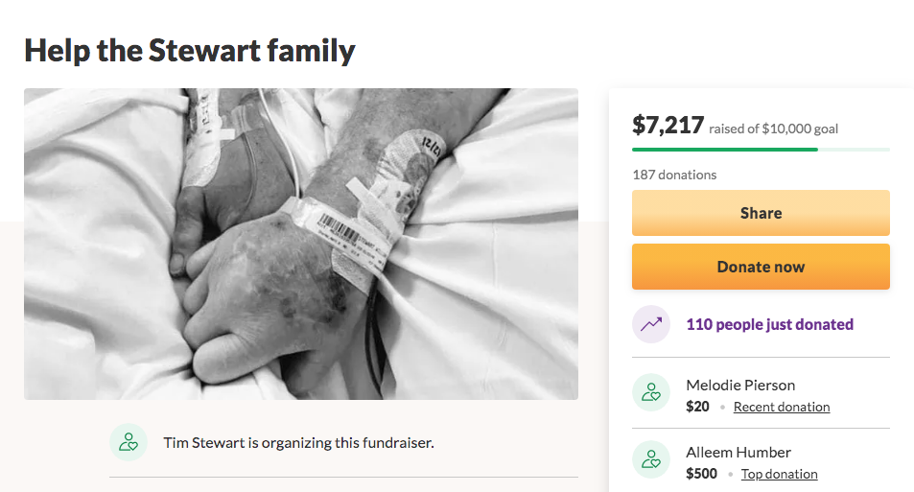The height and width of the screenshot is (492, 914).
Task: Click the 'raised of $10,000 goal' text
Action: pyautogui.click(x=774, y=129)
